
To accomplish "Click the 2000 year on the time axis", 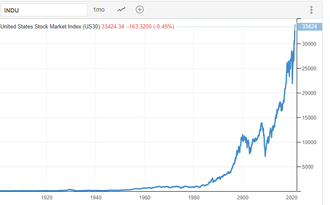I will coord(243,198).
